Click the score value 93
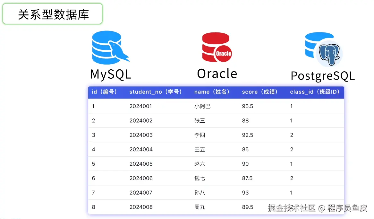The height and width of the screenshot is (219, 374). coord(245,193)
